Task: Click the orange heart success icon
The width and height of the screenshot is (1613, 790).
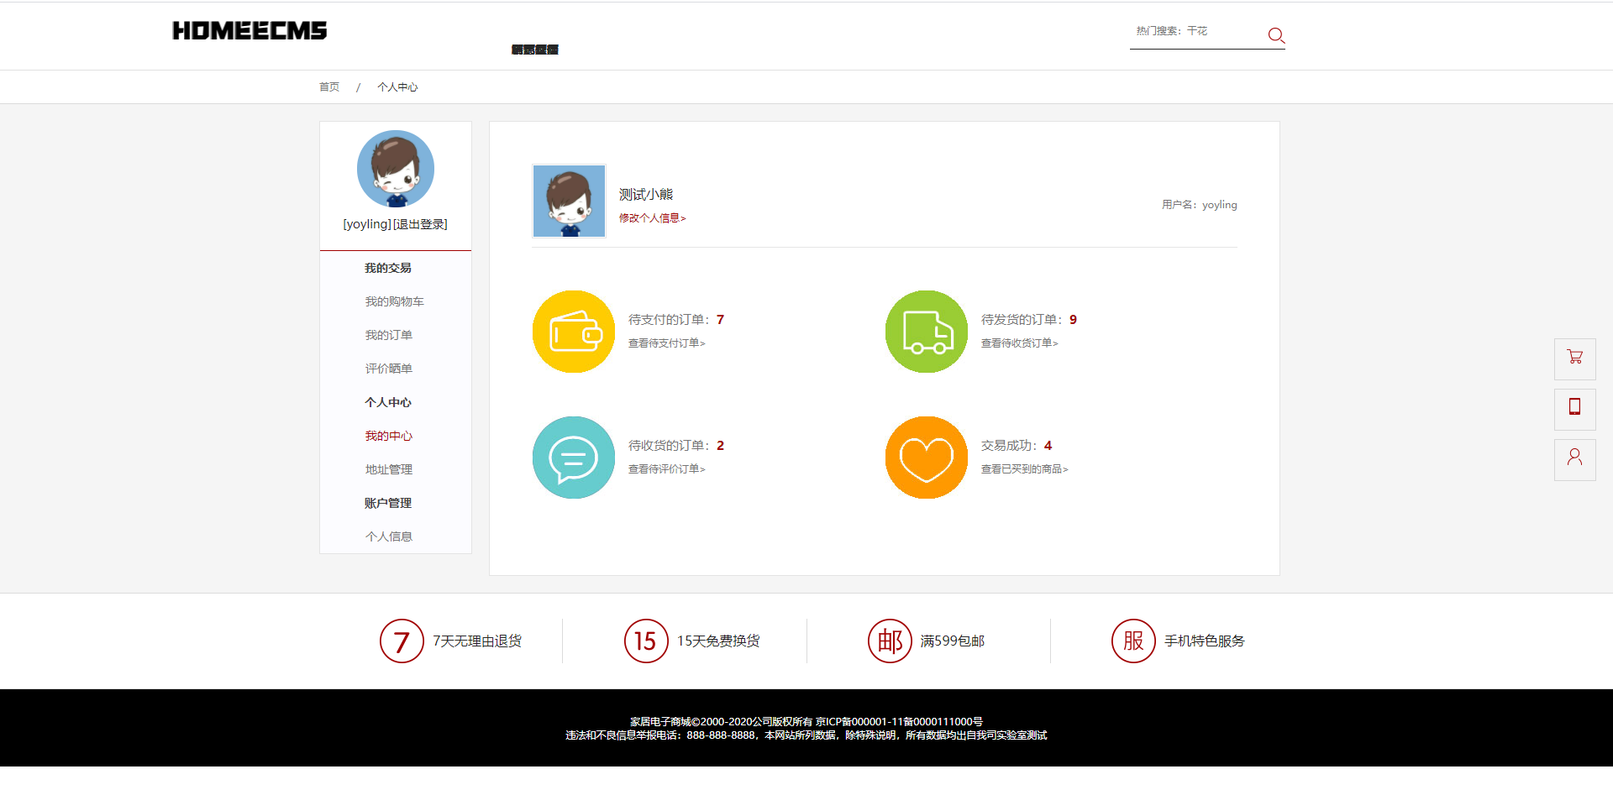Action: 927,458
